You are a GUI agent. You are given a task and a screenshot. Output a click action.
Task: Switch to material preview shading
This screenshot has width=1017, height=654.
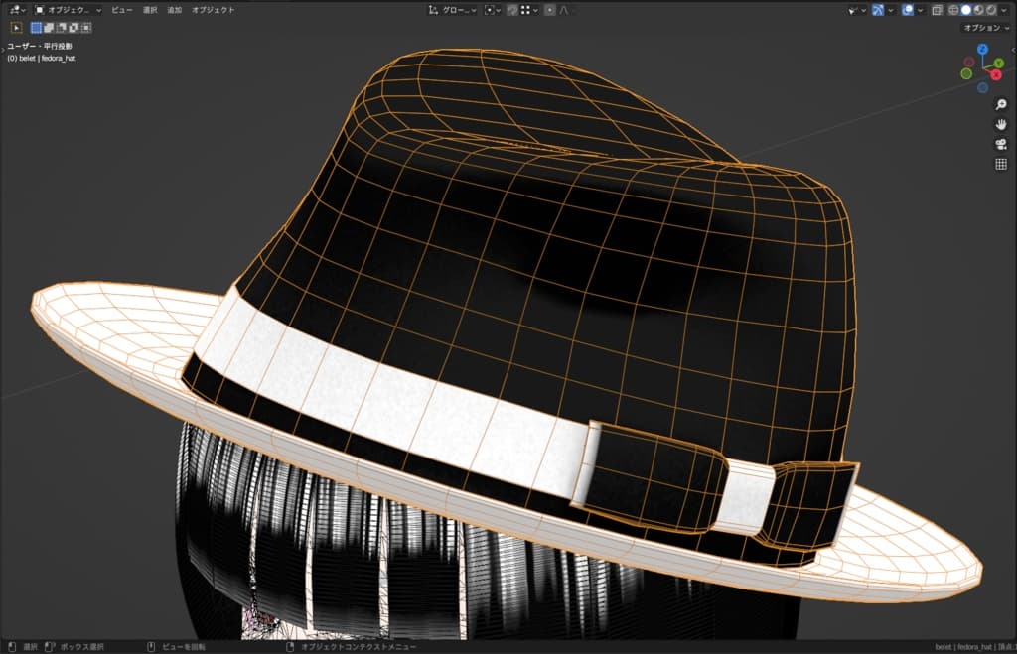click(978, 10)
